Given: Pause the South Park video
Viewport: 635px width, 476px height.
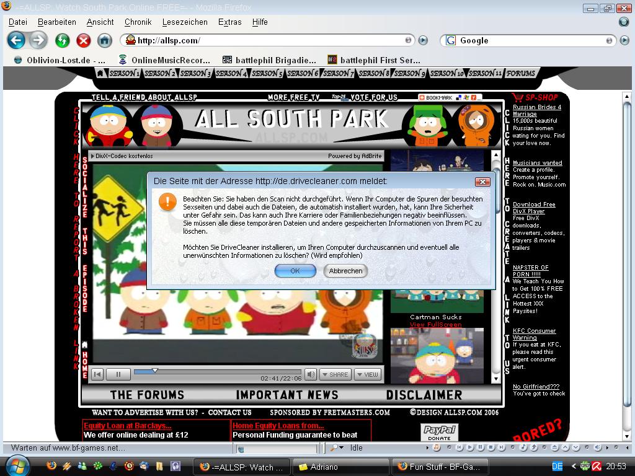Looking at the screenshot, I should point(118,374).
